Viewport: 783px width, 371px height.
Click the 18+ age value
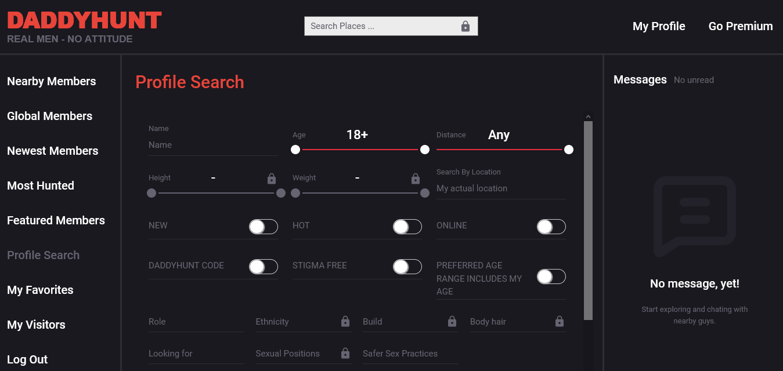coord(357,134)
